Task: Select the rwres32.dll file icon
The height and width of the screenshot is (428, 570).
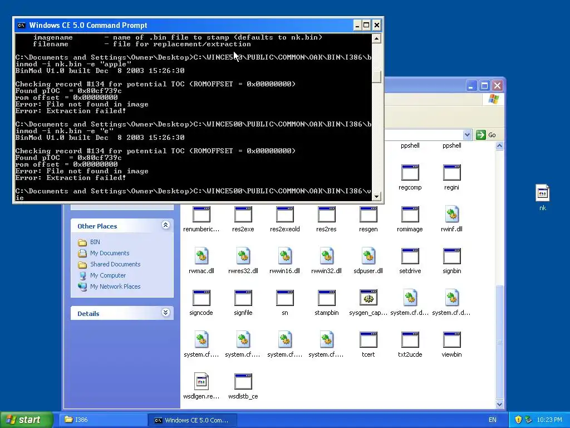Action: tap(243, 256)
